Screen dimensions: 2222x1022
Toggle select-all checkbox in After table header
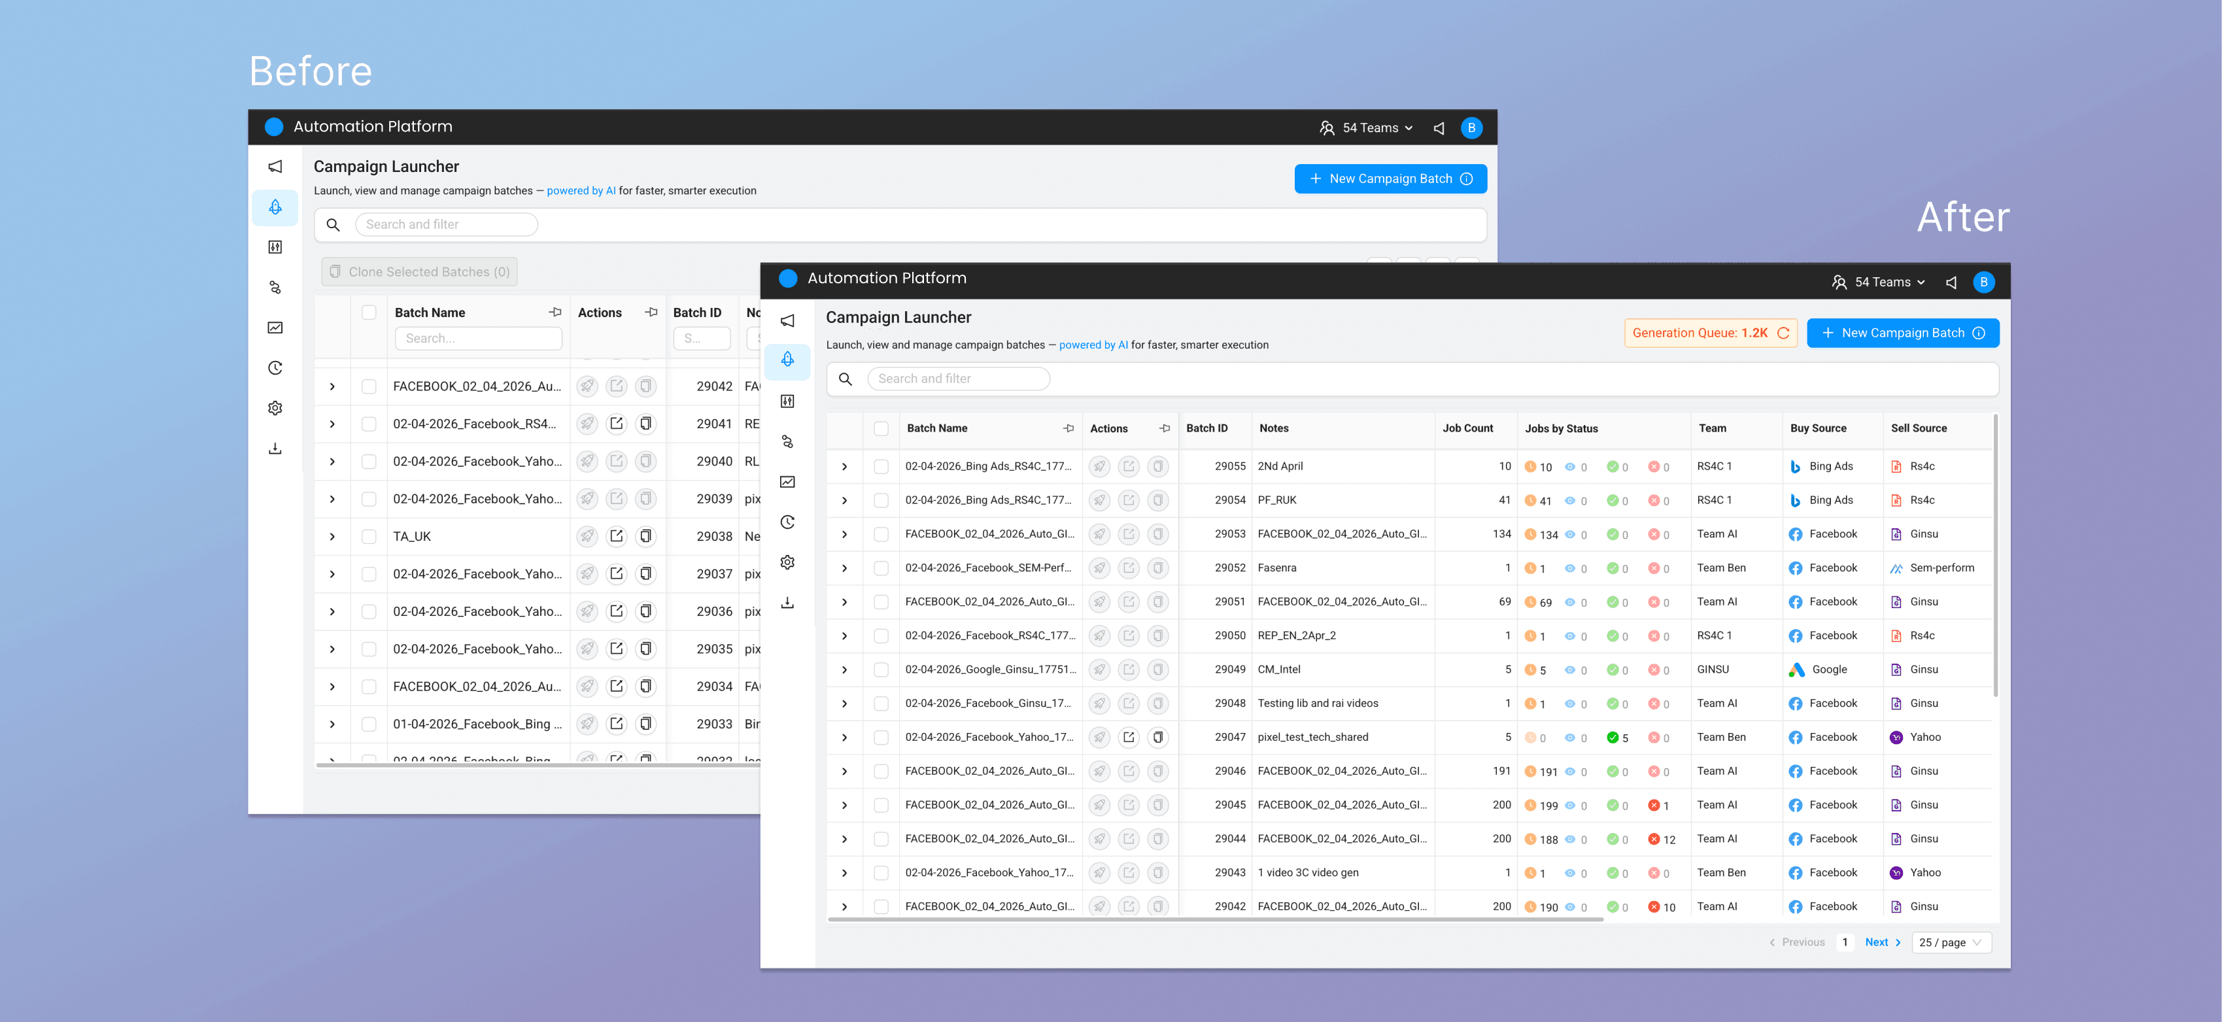click(881, 429)
